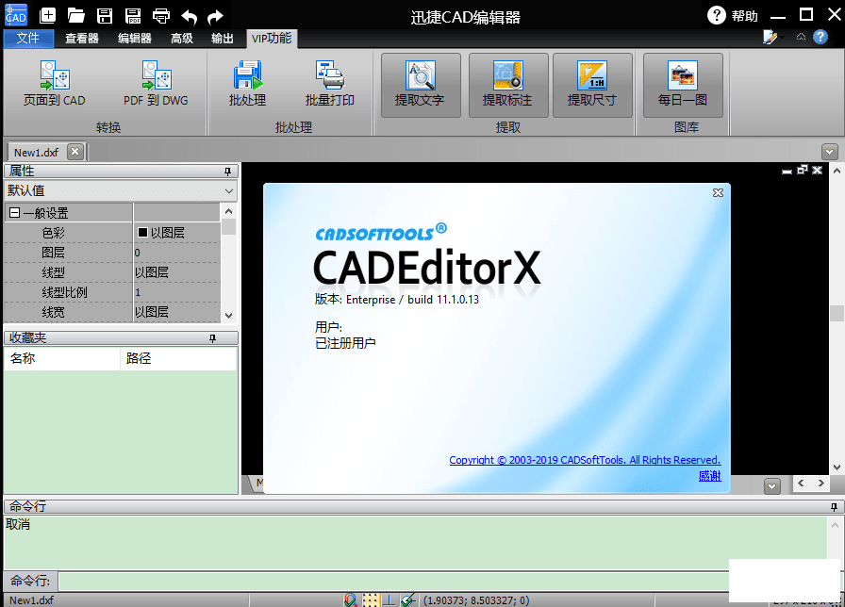The height and width of the screenshot is (607, 845).
Task: Click the 线宽 property value
Action: (x=176, y=312)
